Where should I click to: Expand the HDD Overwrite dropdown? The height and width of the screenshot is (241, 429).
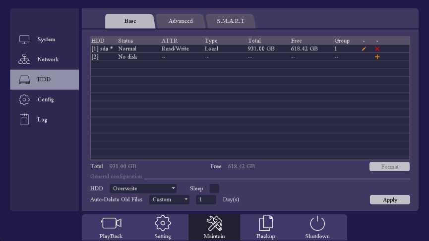click(143, 189)
